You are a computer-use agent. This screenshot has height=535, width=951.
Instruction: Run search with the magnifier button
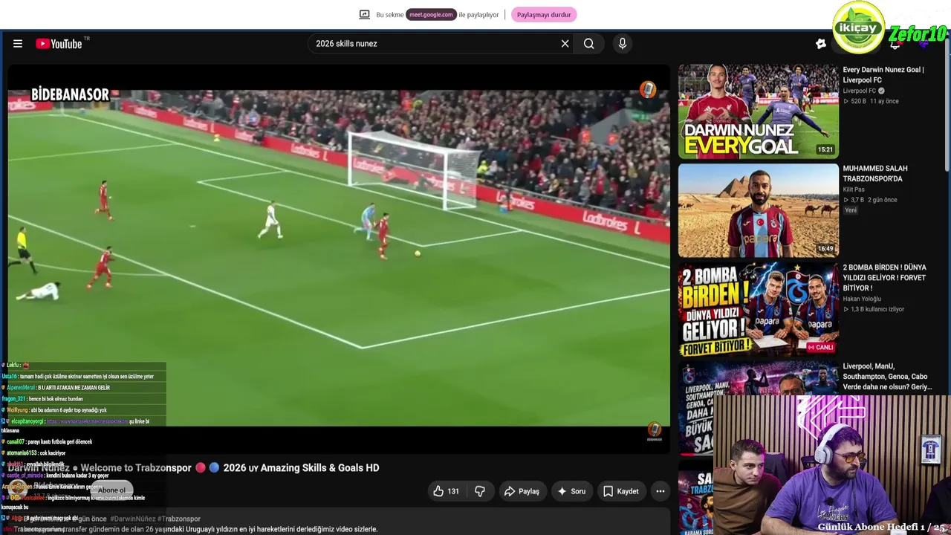pyautogui.click(x=588, y=44)
